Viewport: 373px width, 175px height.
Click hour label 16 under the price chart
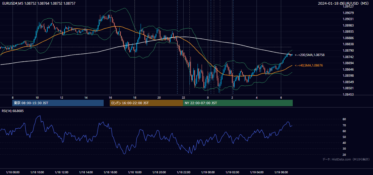pos(110,97)
